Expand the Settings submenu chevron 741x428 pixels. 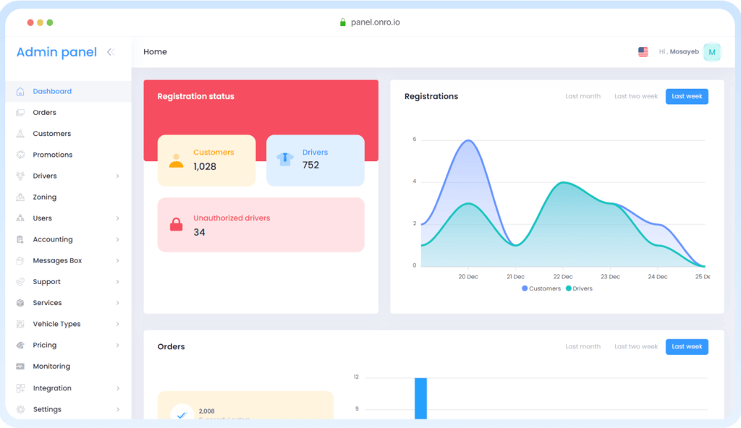118,410
